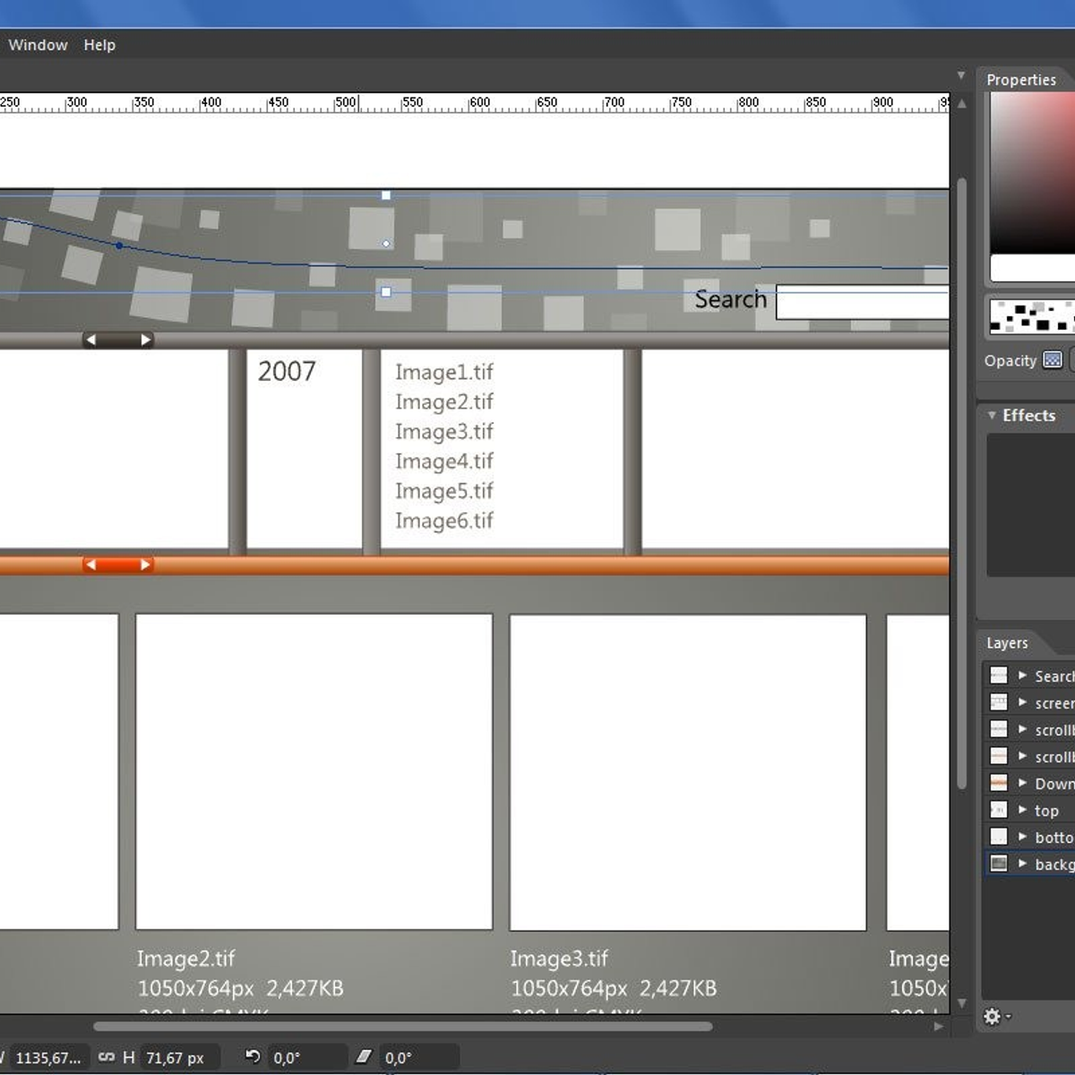Click the skew angle icon
This screenshot has width=1075, height=1075.
click(x=364, y=1057)
